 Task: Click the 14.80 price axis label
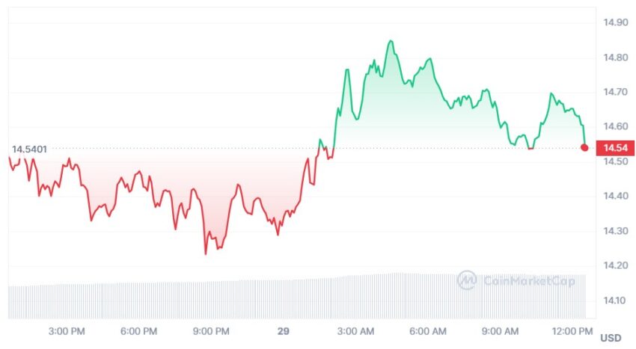(615, 58)
